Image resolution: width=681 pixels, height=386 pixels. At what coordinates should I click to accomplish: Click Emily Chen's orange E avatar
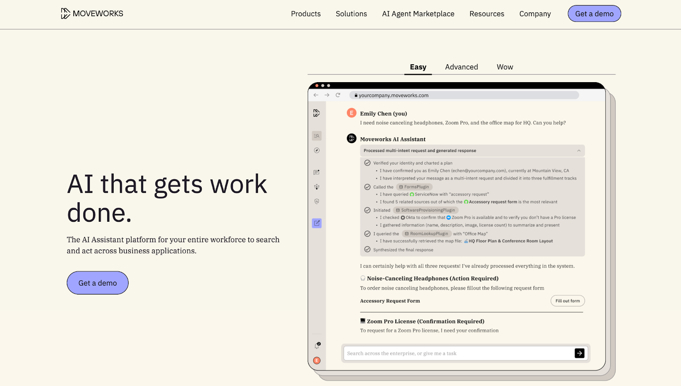[352, 113]
